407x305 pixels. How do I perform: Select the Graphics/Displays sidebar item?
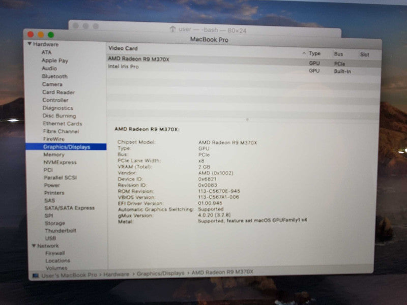click(66, 147)
